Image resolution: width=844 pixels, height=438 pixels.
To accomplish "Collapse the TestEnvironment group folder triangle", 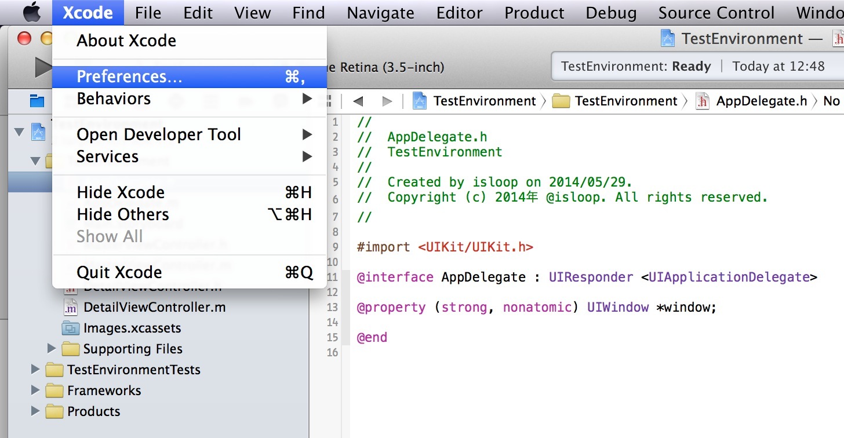I will point(35,160).
